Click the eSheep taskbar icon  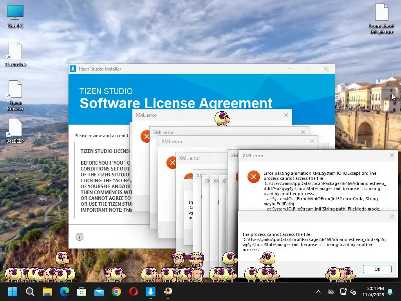168,292
